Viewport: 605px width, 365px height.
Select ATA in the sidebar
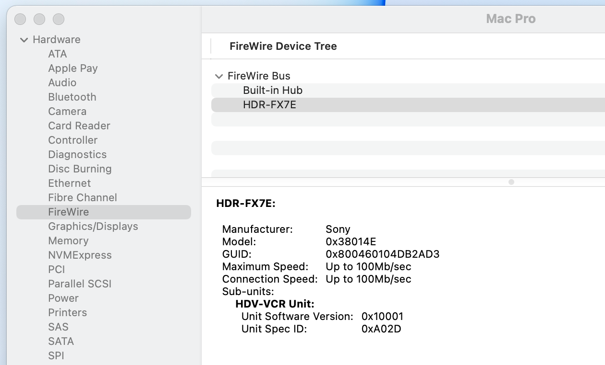[58, 54]
